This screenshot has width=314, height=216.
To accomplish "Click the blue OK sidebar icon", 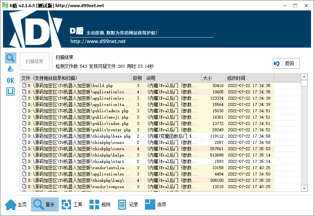I will 10,80.
